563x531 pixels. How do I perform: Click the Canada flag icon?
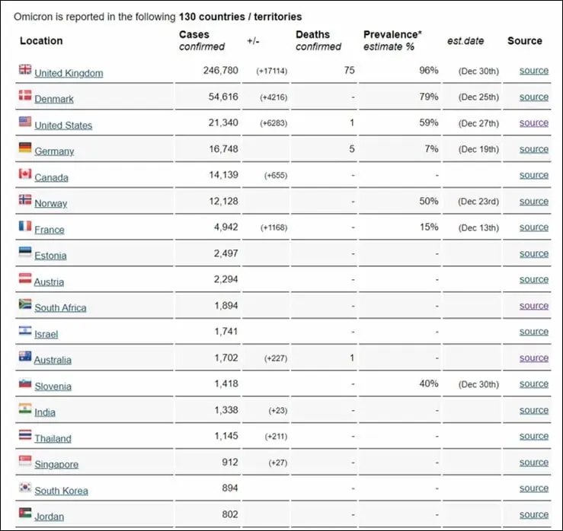pyautogui.click(x=25, y=174)
